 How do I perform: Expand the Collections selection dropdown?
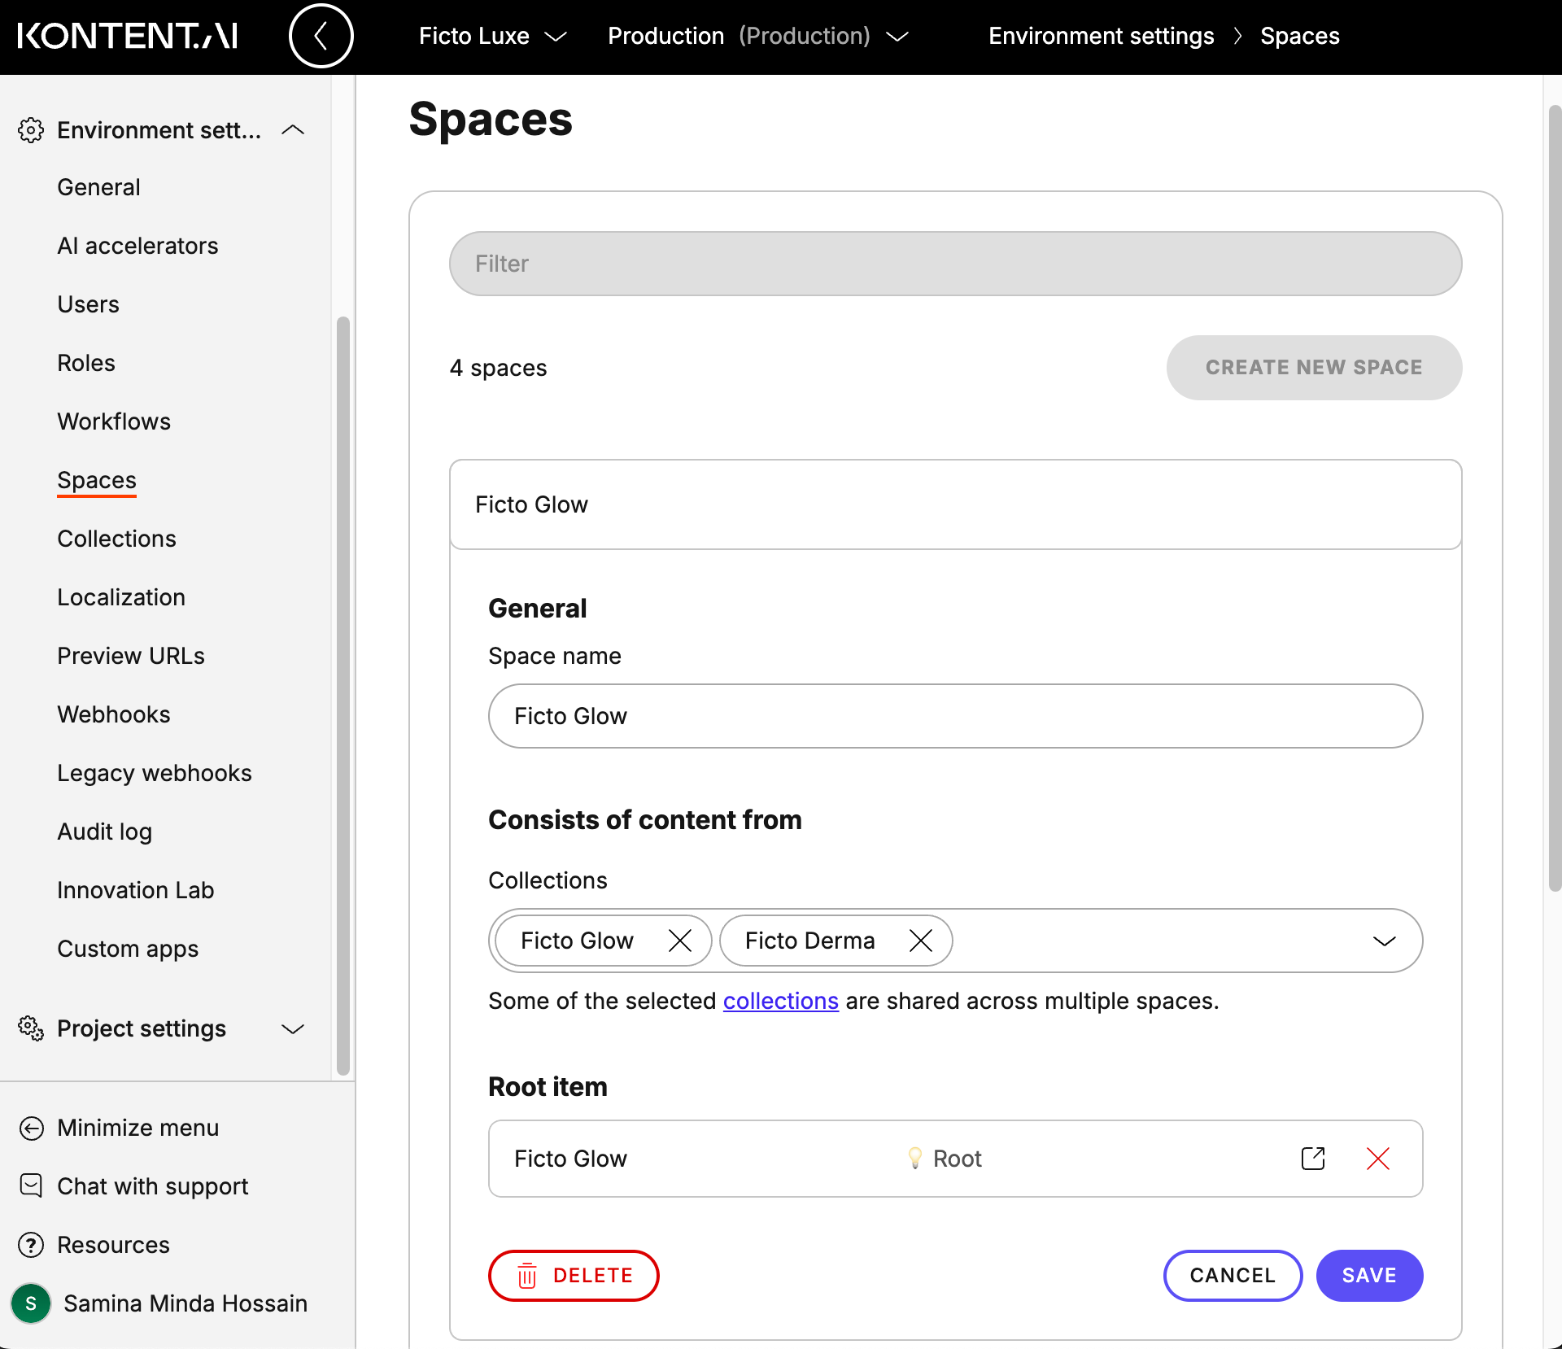1385,941
